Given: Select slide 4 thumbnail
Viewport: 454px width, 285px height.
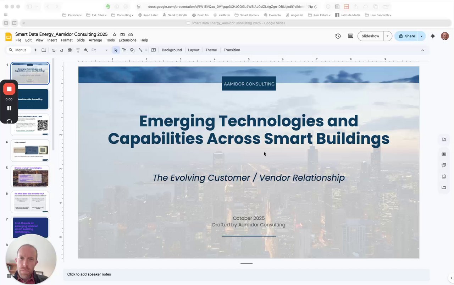Looking at the screenshot, I should coord(30,150).
